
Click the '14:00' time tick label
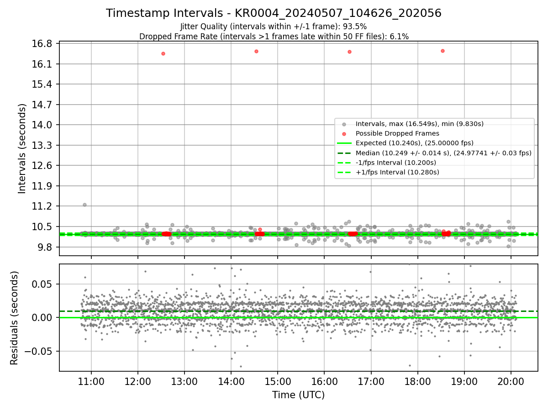231,381
